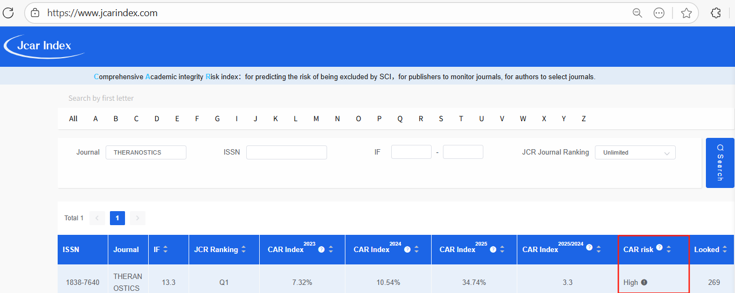Viewport: 735px width, 293px height.
Task: Filter journals by letter G
Action: (217, 118)
